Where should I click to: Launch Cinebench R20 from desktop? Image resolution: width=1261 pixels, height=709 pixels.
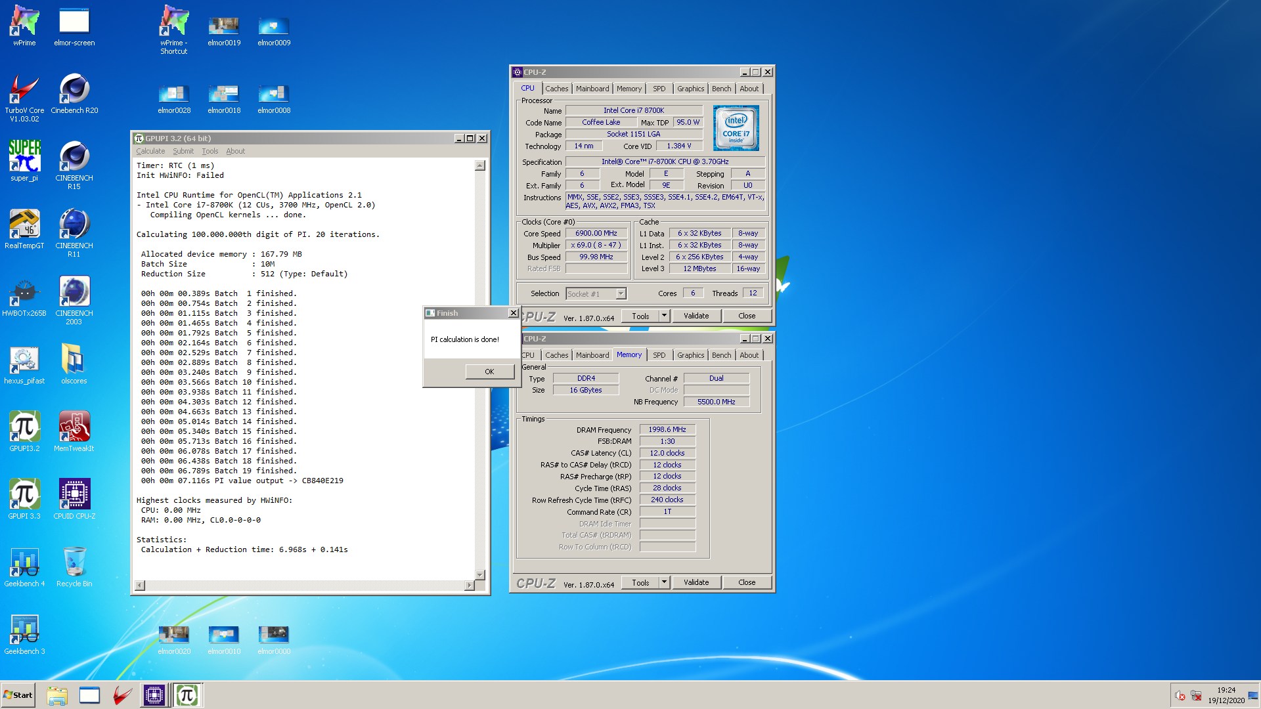pos(74,93)
